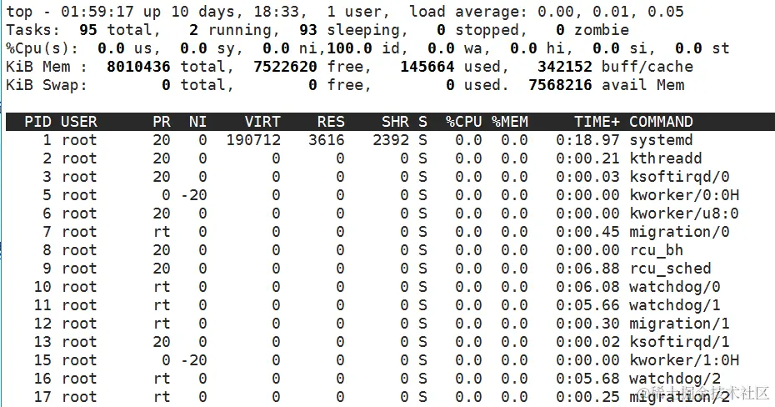The width and height of the screenshot is (775, 407).
Task: Click the SHR value 2392
Action: click(391, 140)
